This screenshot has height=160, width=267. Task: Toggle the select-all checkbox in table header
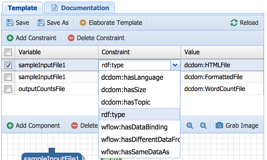coord(8,52)
